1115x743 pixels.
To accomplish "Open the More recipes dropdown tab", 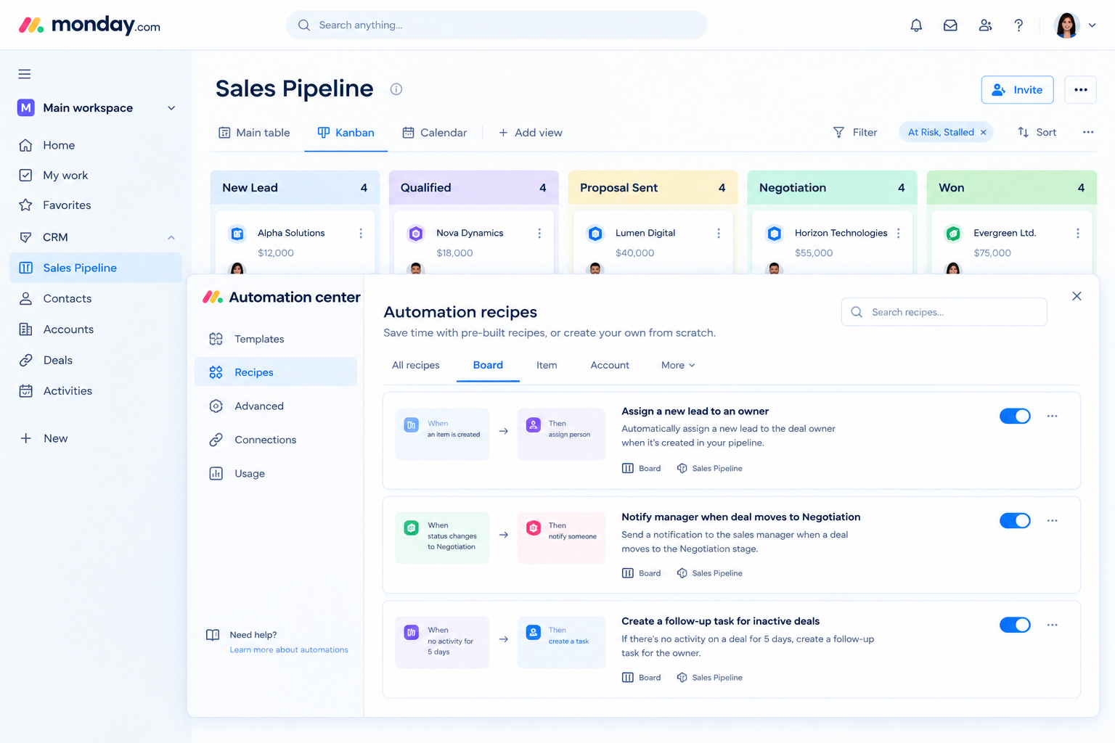I will [x=678, y=365].
